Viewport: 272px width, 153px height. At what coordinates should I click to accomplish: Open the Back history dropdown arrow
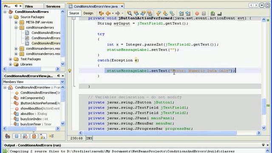tap(113, 13)
